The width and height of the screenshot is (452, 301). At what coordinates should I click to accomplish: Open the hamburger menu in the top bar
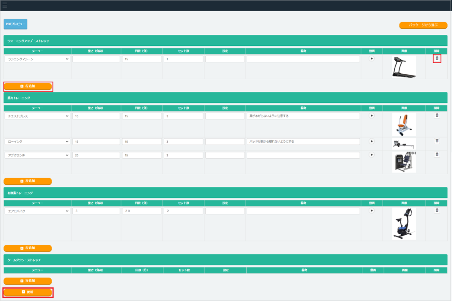pos(5,5)
